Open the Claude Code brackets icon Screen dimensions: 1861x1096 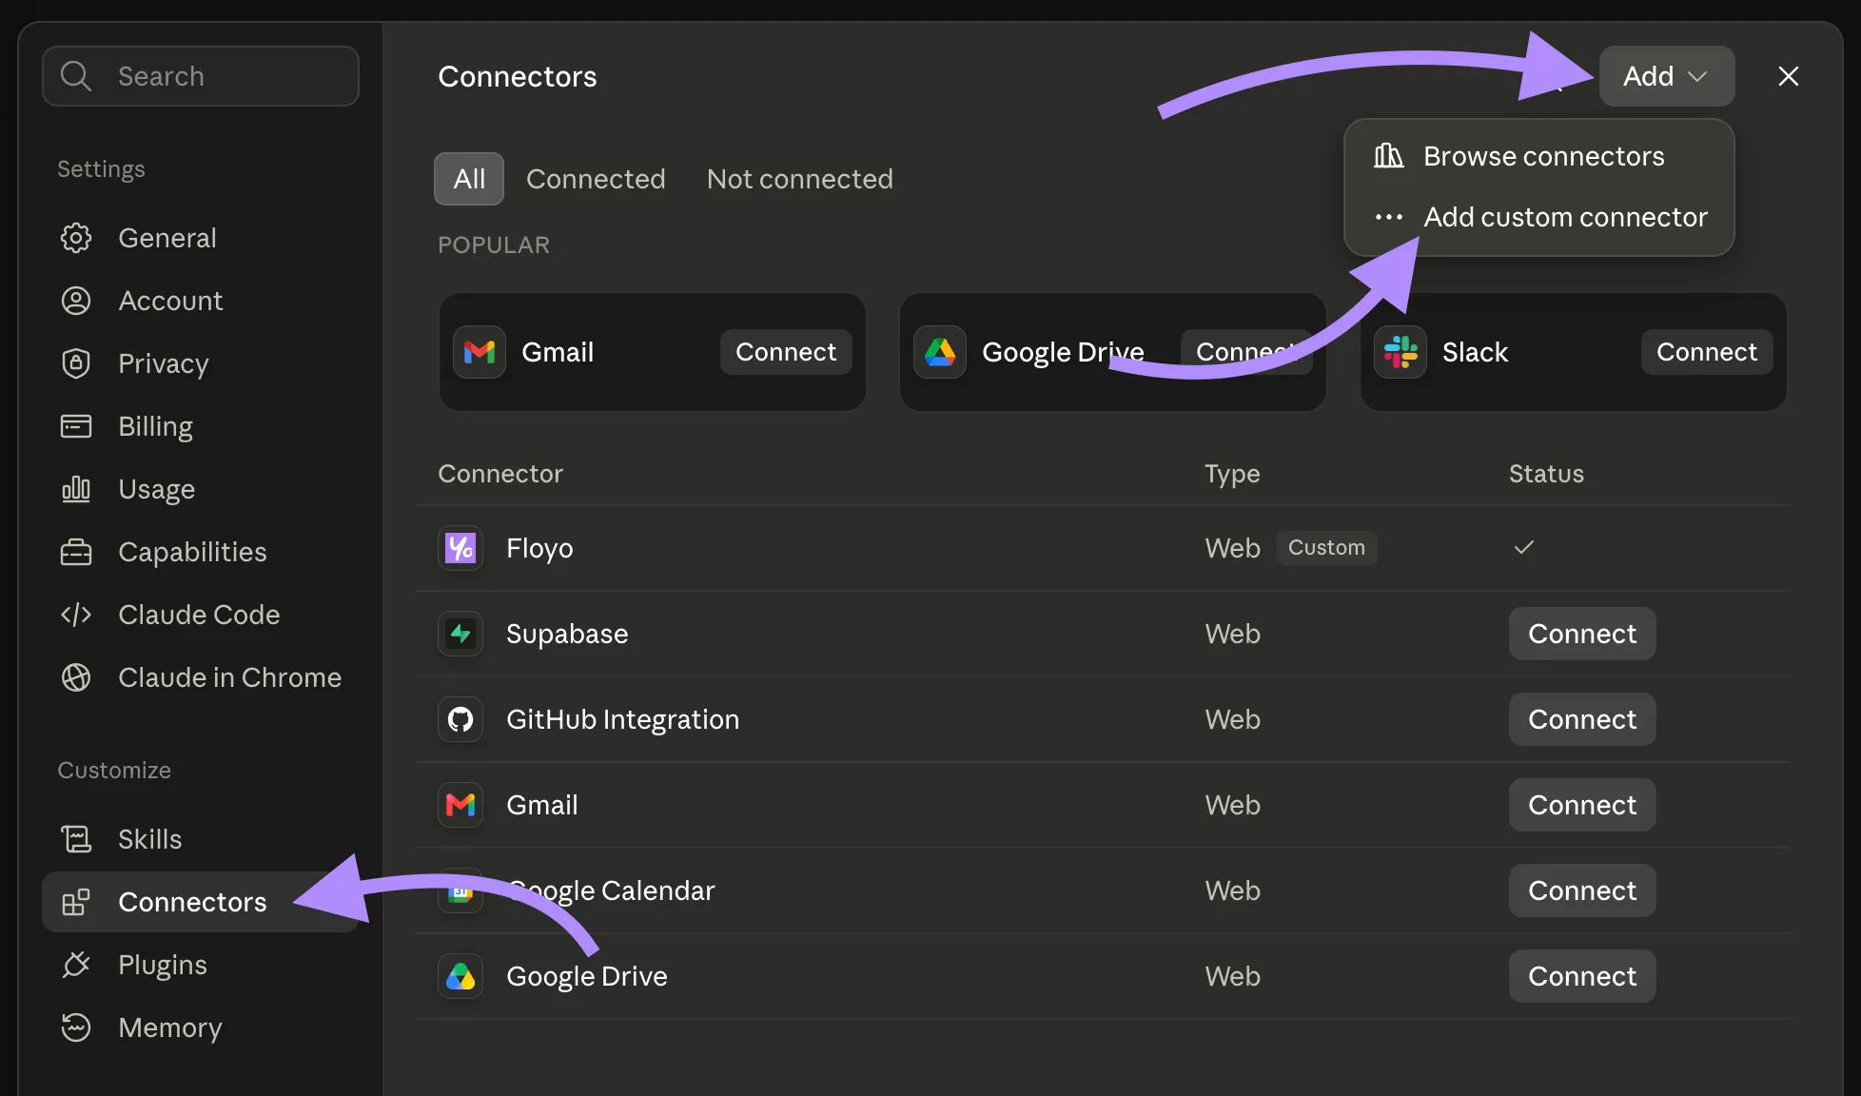point(76,615)
